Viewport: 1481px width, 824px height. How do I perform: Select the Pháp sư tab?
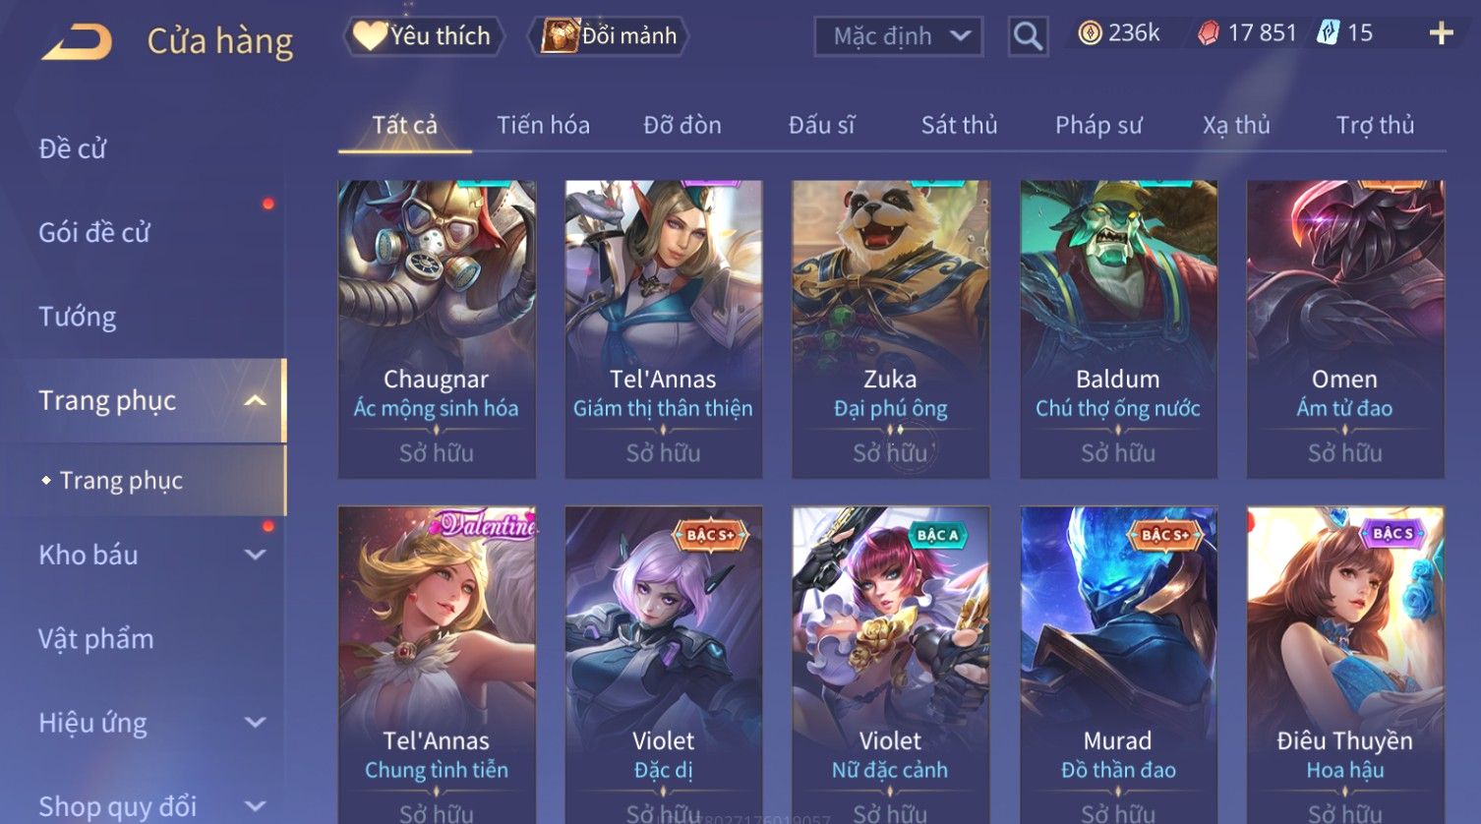[1098, 125]
